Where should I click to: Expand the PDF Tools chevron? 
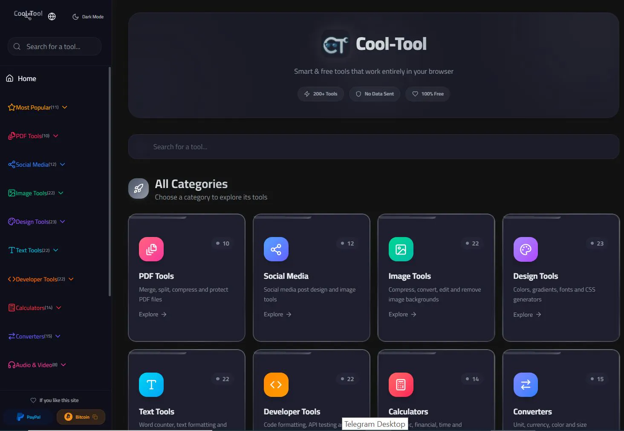coord(56,136)
